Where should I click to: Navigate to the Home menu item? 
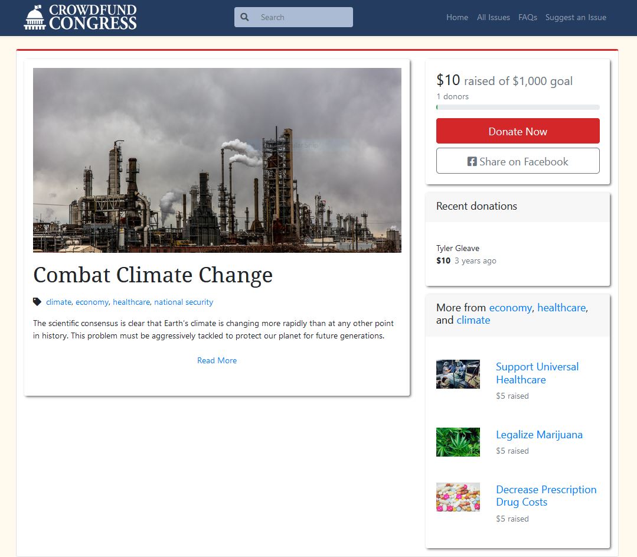tap(457, 17)
